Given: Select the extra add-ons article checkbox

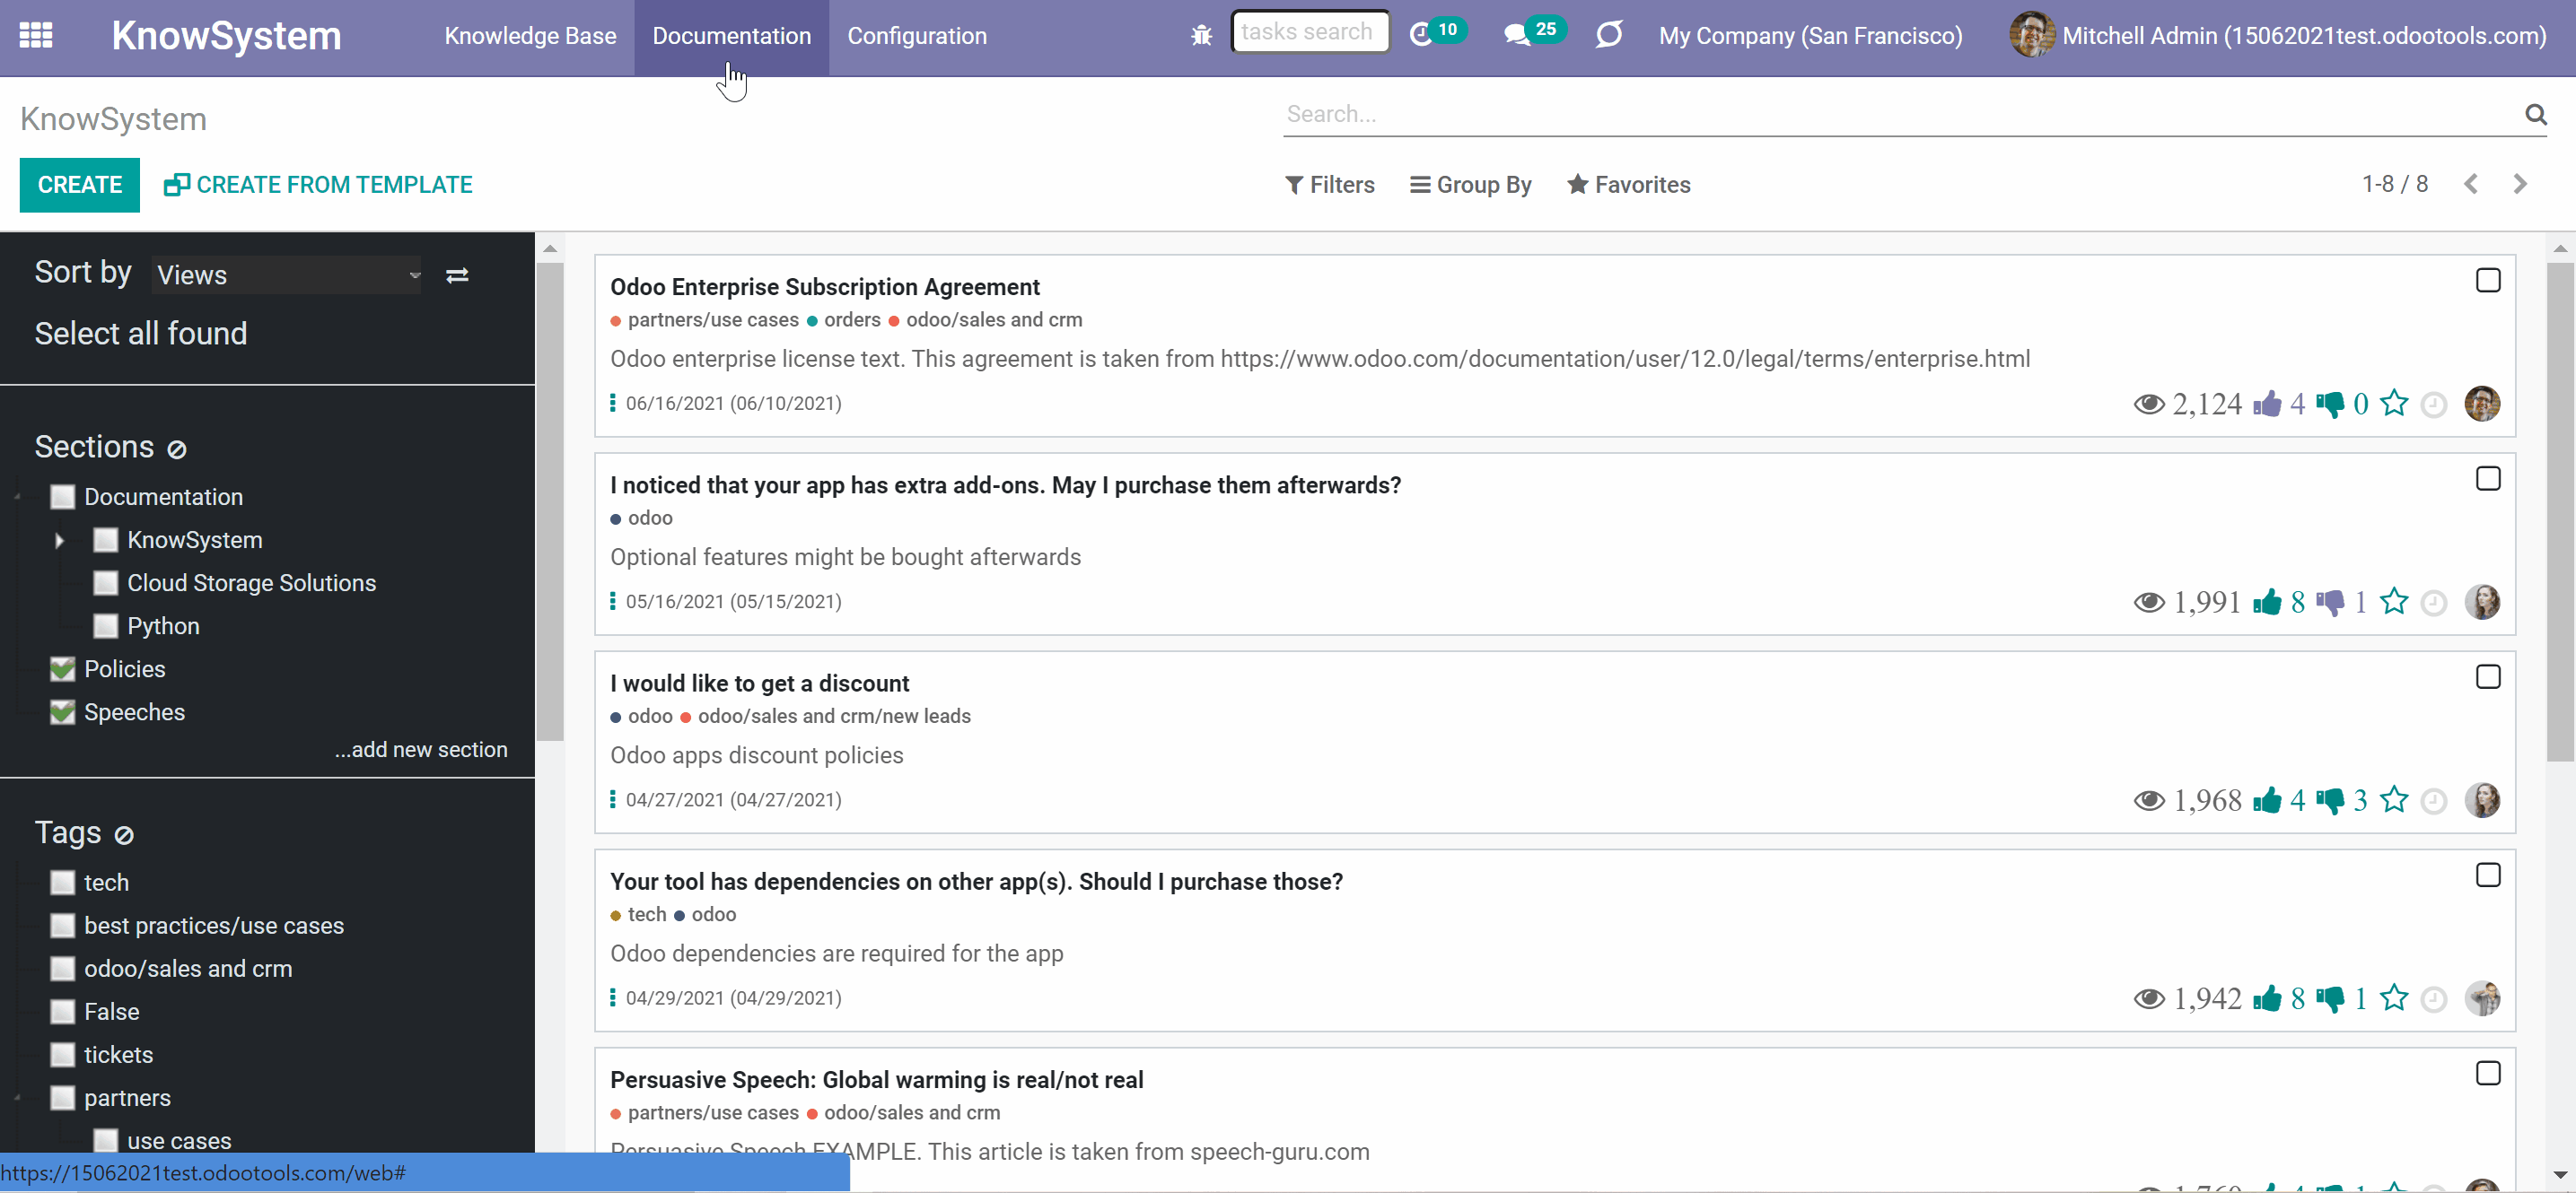Looking at the screenshot, I should pyautogui.click(x=2488, y=479).
